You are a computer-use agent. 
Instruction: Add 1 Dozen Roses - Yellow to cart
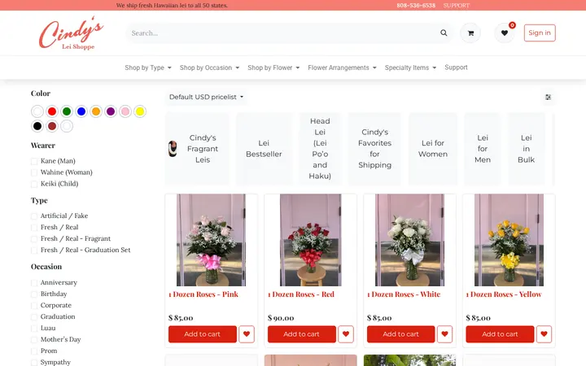click(500, 334)
